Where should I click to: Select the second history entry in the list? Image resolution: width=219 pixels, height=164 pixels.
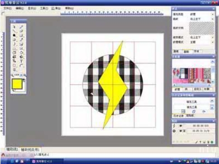pos(192,107)
